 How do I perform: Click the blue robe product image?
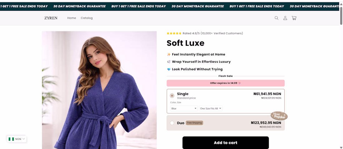(99, 90)
